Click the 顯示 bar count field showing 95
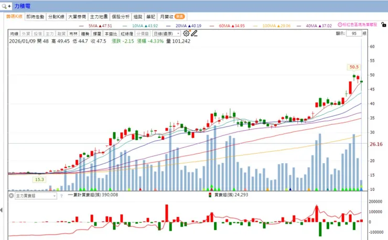Viewport: 388px width, 240px height. point(354,33)
